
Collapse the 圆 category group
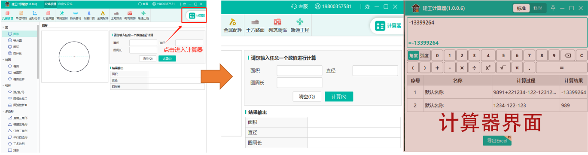3,27
